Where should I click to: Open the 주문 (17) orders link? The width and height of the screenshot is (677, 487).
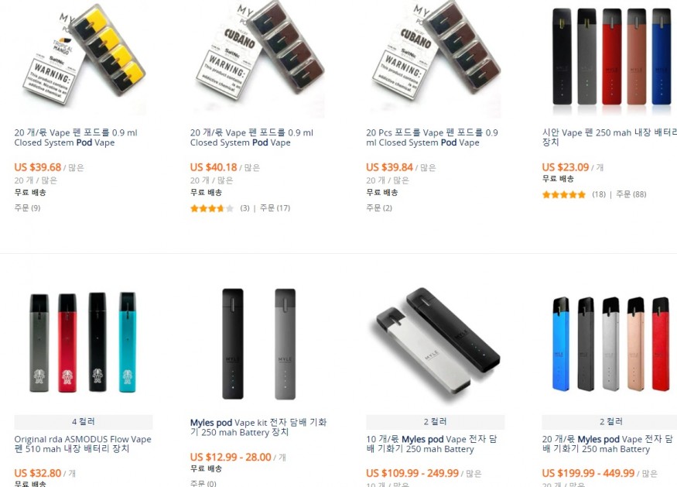pyautogui.click(x=275, y=208)
